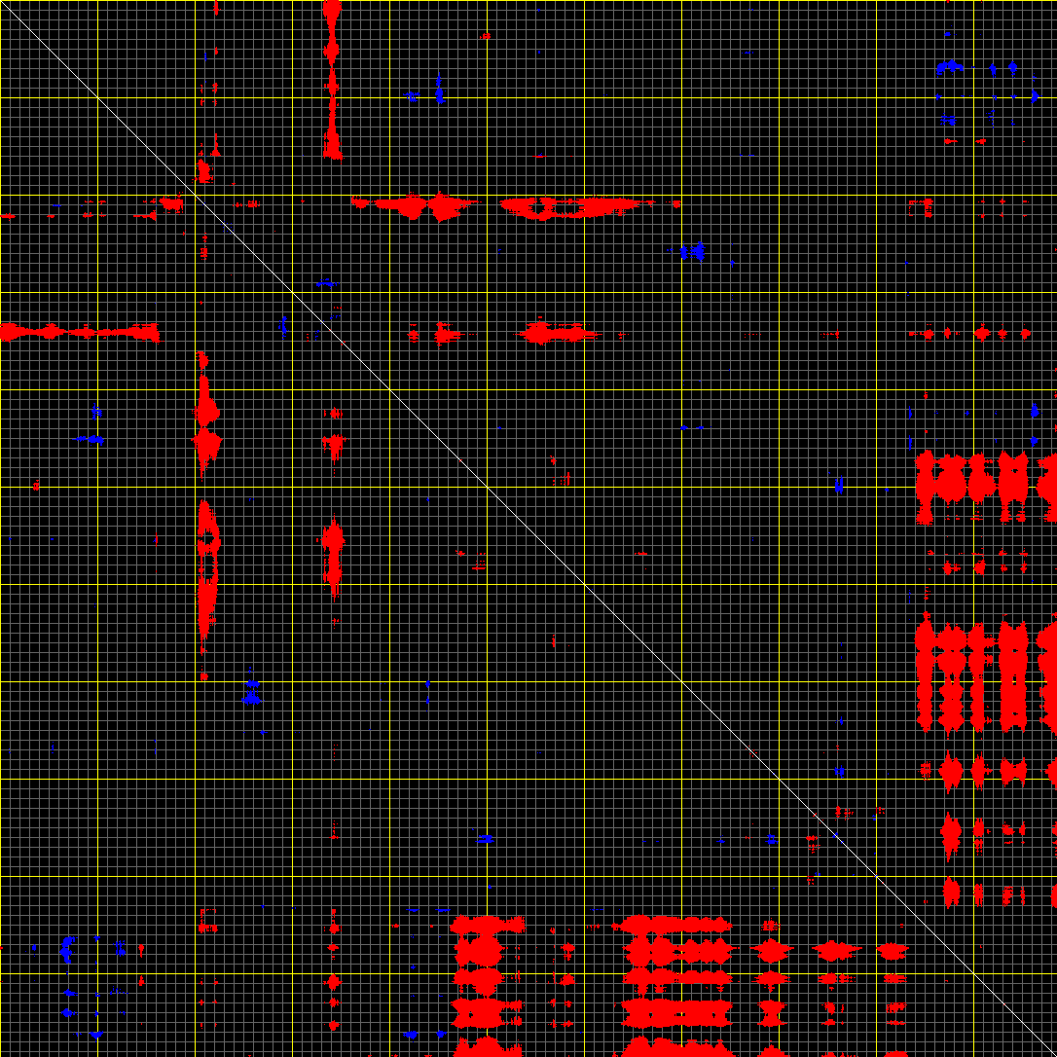This screenshot has width=1057, height=1057.
Task: Click the long red horizontal streak at left edge
Action: coord(78,332)
